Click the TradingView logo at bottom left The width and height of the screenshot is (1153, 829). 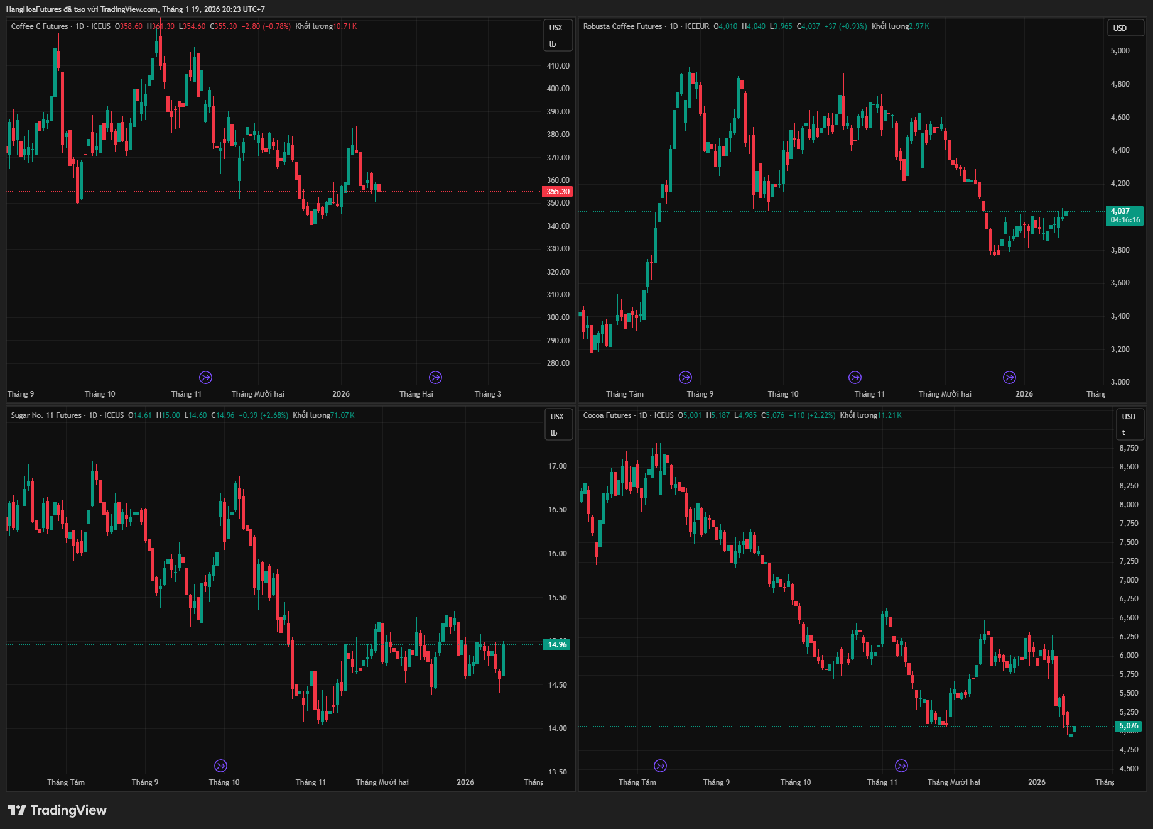click(x=57, y=810)
